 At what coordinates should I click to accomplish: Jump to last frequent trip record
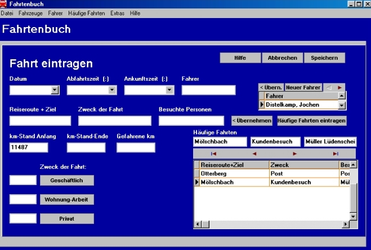(336, 153)
